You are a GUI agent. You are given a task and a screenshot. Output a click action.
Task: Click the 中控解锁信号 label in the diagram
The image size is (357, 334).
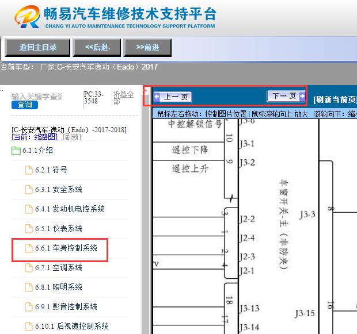[195, 124]
